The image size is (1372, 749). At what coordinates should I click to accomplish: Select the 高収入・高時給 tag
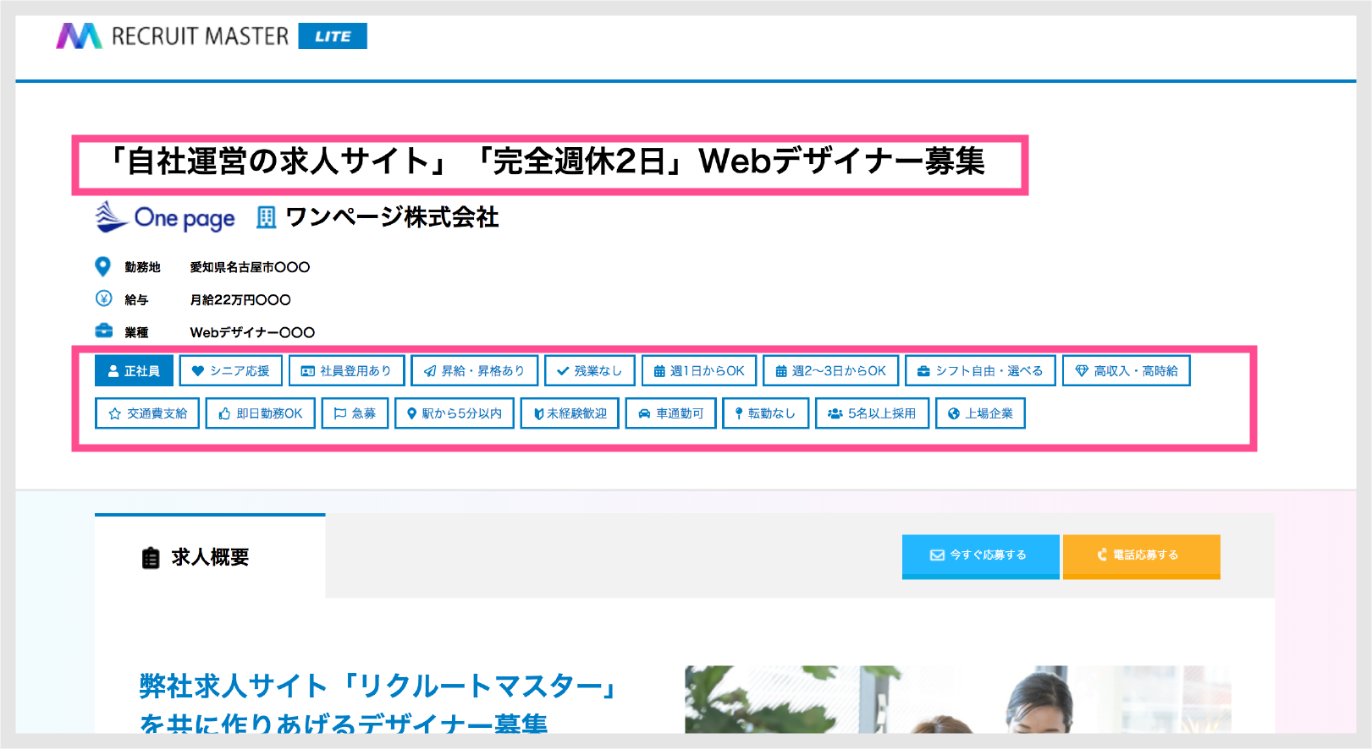[x=1127, y=371]
